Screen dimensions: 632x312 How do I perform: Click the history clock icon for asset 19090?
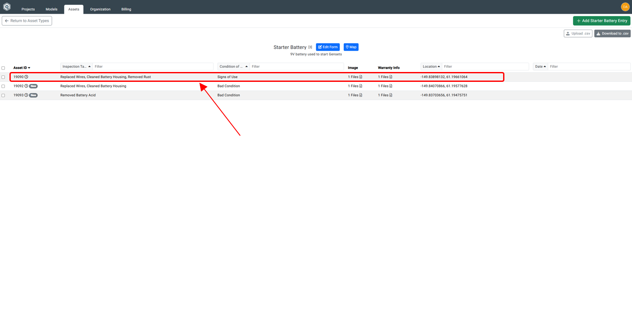point(26,77)
